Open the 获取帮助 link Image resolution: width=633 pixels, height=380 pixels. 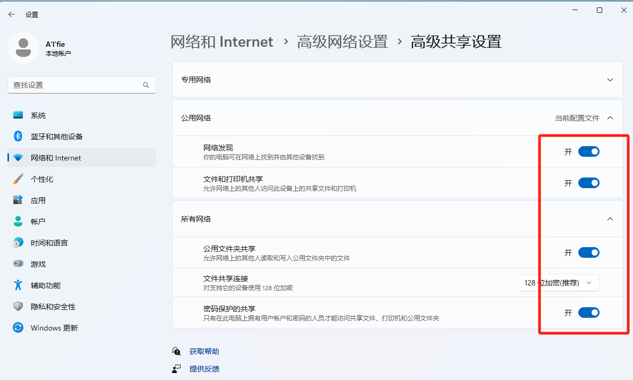point(204,351)
